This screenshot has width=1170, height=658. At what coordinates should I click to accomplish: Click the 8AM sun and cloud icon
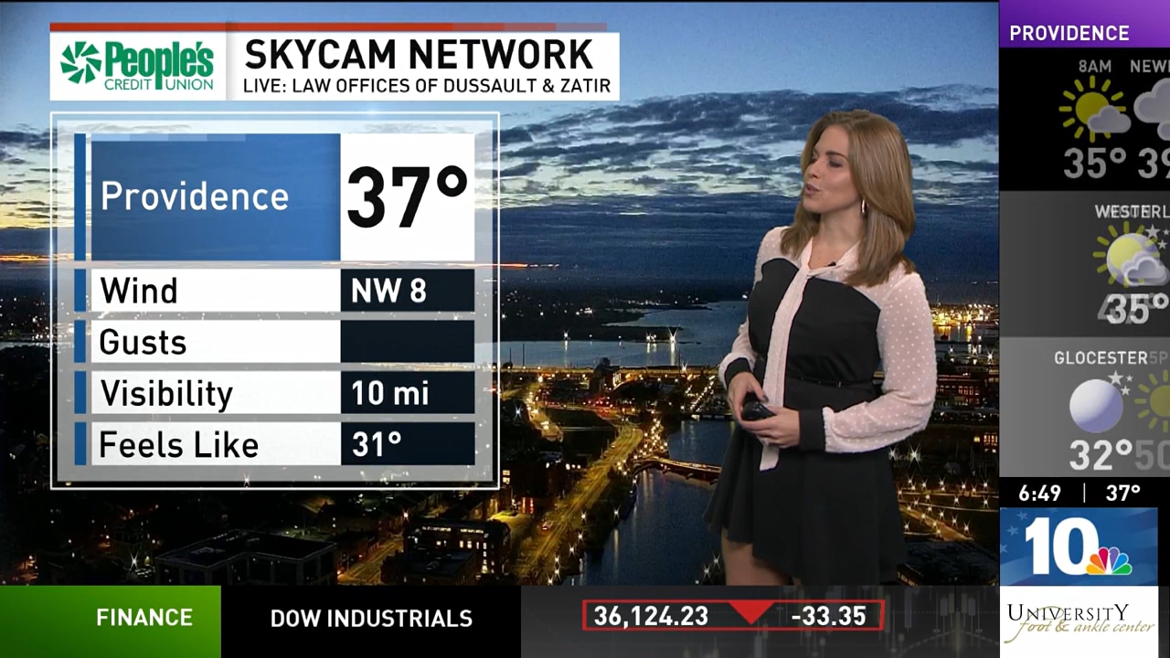[1094, 110]
